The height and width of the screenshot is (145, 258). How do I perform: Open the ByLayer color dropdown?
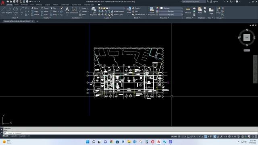171,8
